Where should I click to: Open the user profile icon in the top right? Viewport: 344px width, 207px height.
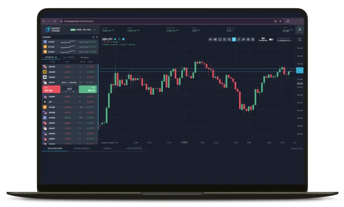click(x=300, y=30)
